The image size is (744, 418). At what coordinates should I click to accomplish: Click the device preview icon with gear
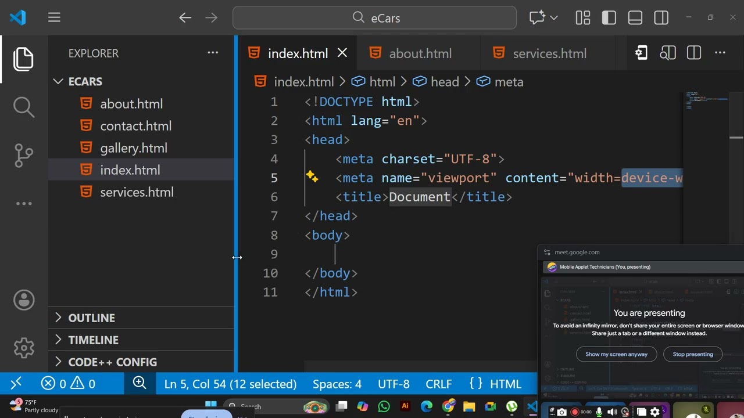641,53
